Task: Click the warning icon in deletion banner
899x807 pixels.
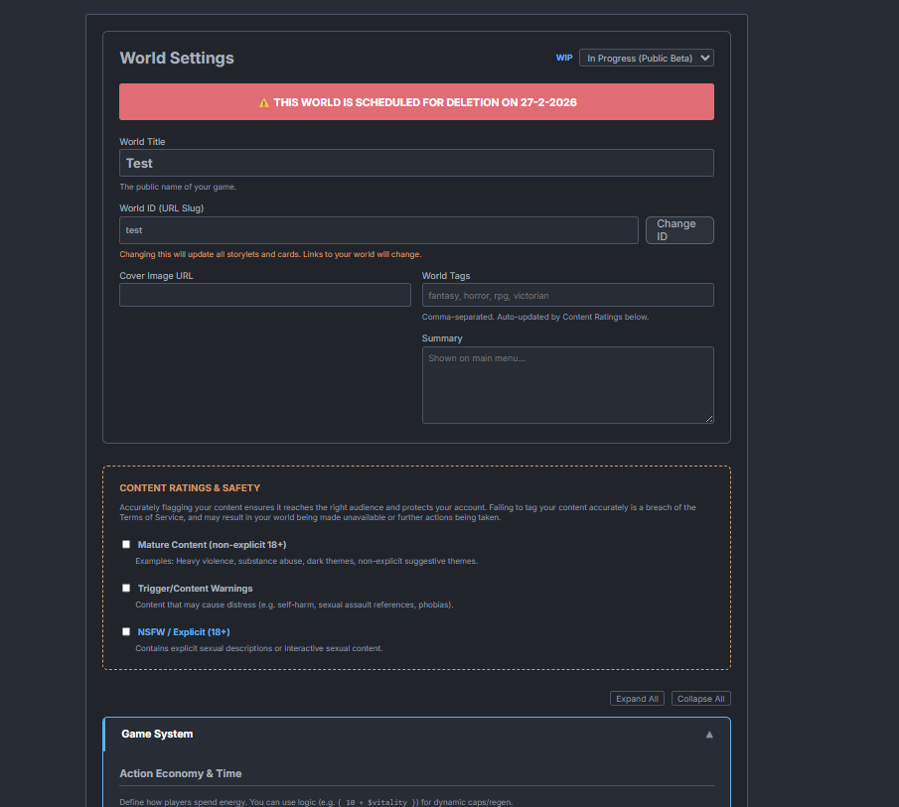Action: [264, 102]
